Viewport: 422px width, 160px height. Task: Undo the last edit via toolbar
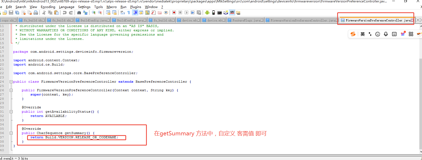64,13
